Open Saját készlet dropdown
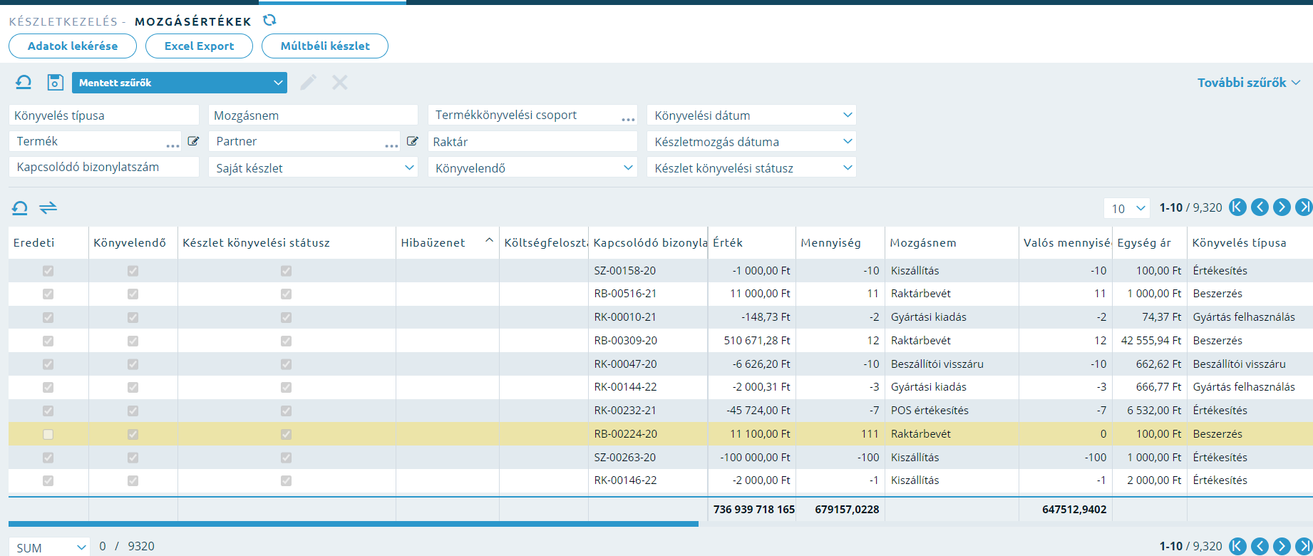The height and width of the screenshot is (556, 1313). pos(313,168)
